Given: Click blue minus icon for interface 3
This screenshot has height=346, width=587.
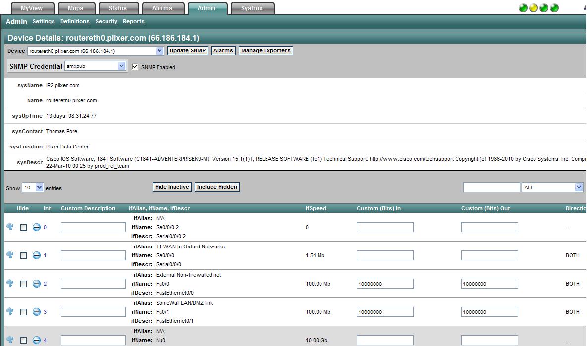Looking at the screenshot, I should (36, 312).
